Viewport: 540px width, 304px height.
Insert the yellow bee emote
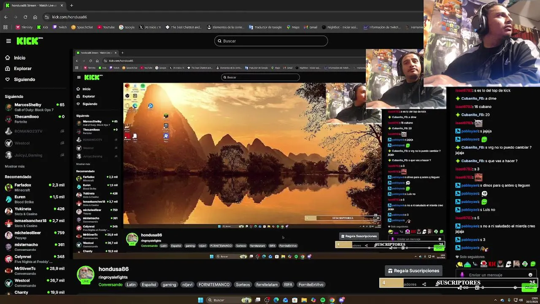tap(459, 264)
